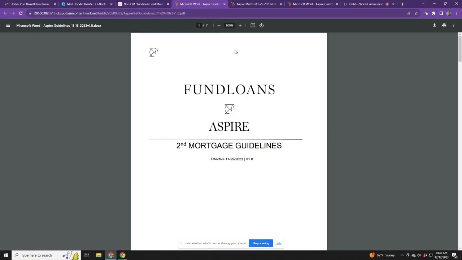Image resolution: width=462 pixels, height=260 pixels.
Task: Reload the current page
Action: [21, 13]
